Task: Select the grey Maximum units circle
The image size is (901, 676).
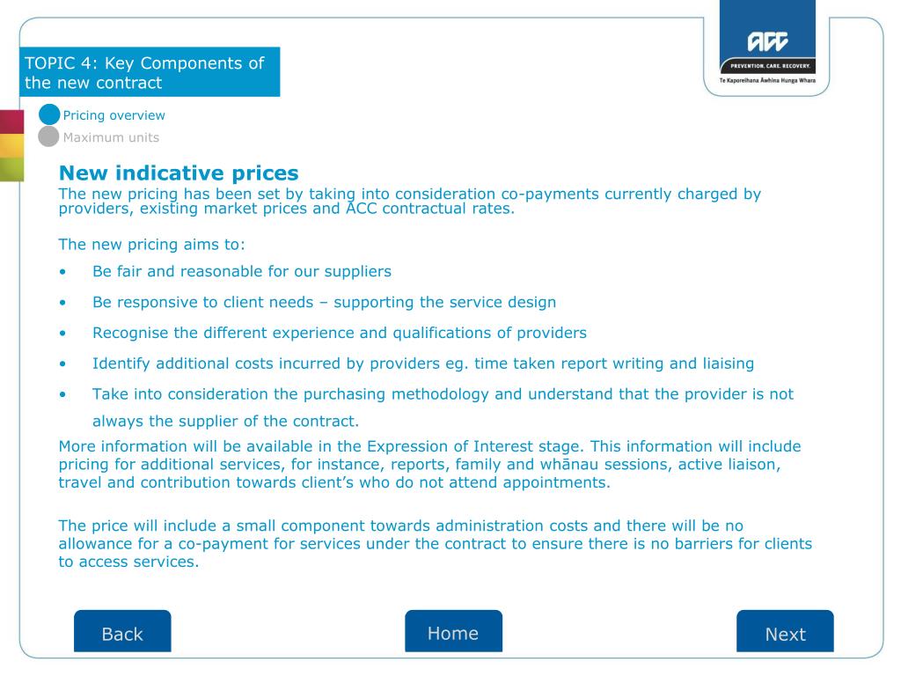Action: [x=49, y=136]
